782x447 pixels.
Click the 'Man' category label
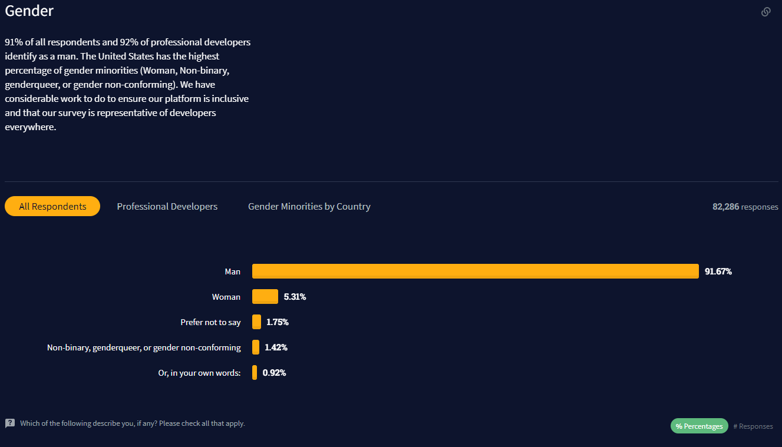point(233,271)
